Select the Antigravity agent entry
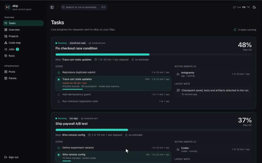Screen dimensions: 262x163 [213, 74]
